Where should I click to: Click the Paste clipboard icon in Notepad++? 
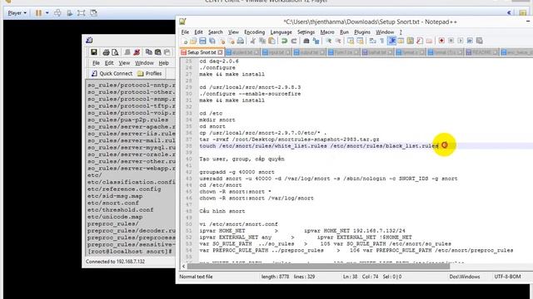click(x=271, y=41)
